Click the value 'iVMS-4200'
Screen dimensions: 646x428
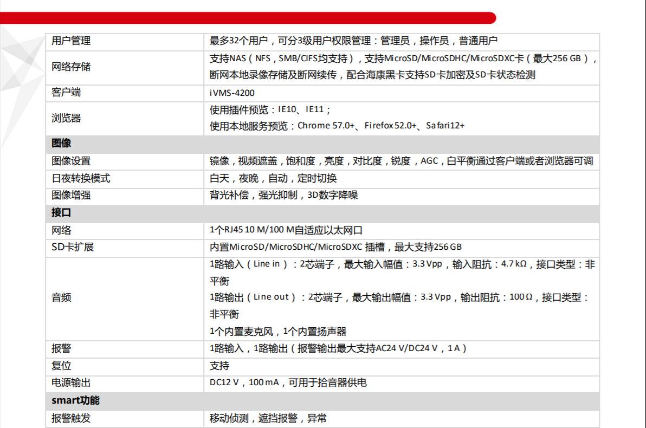[x=232, y=93]
